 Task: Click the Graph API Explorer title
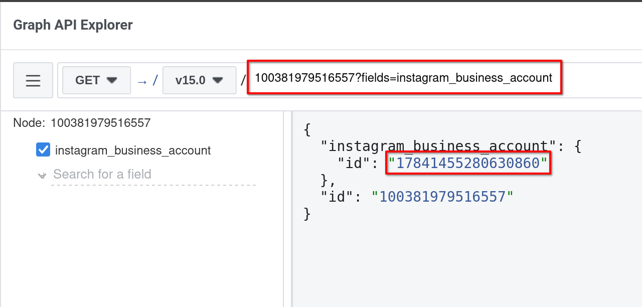73,25
